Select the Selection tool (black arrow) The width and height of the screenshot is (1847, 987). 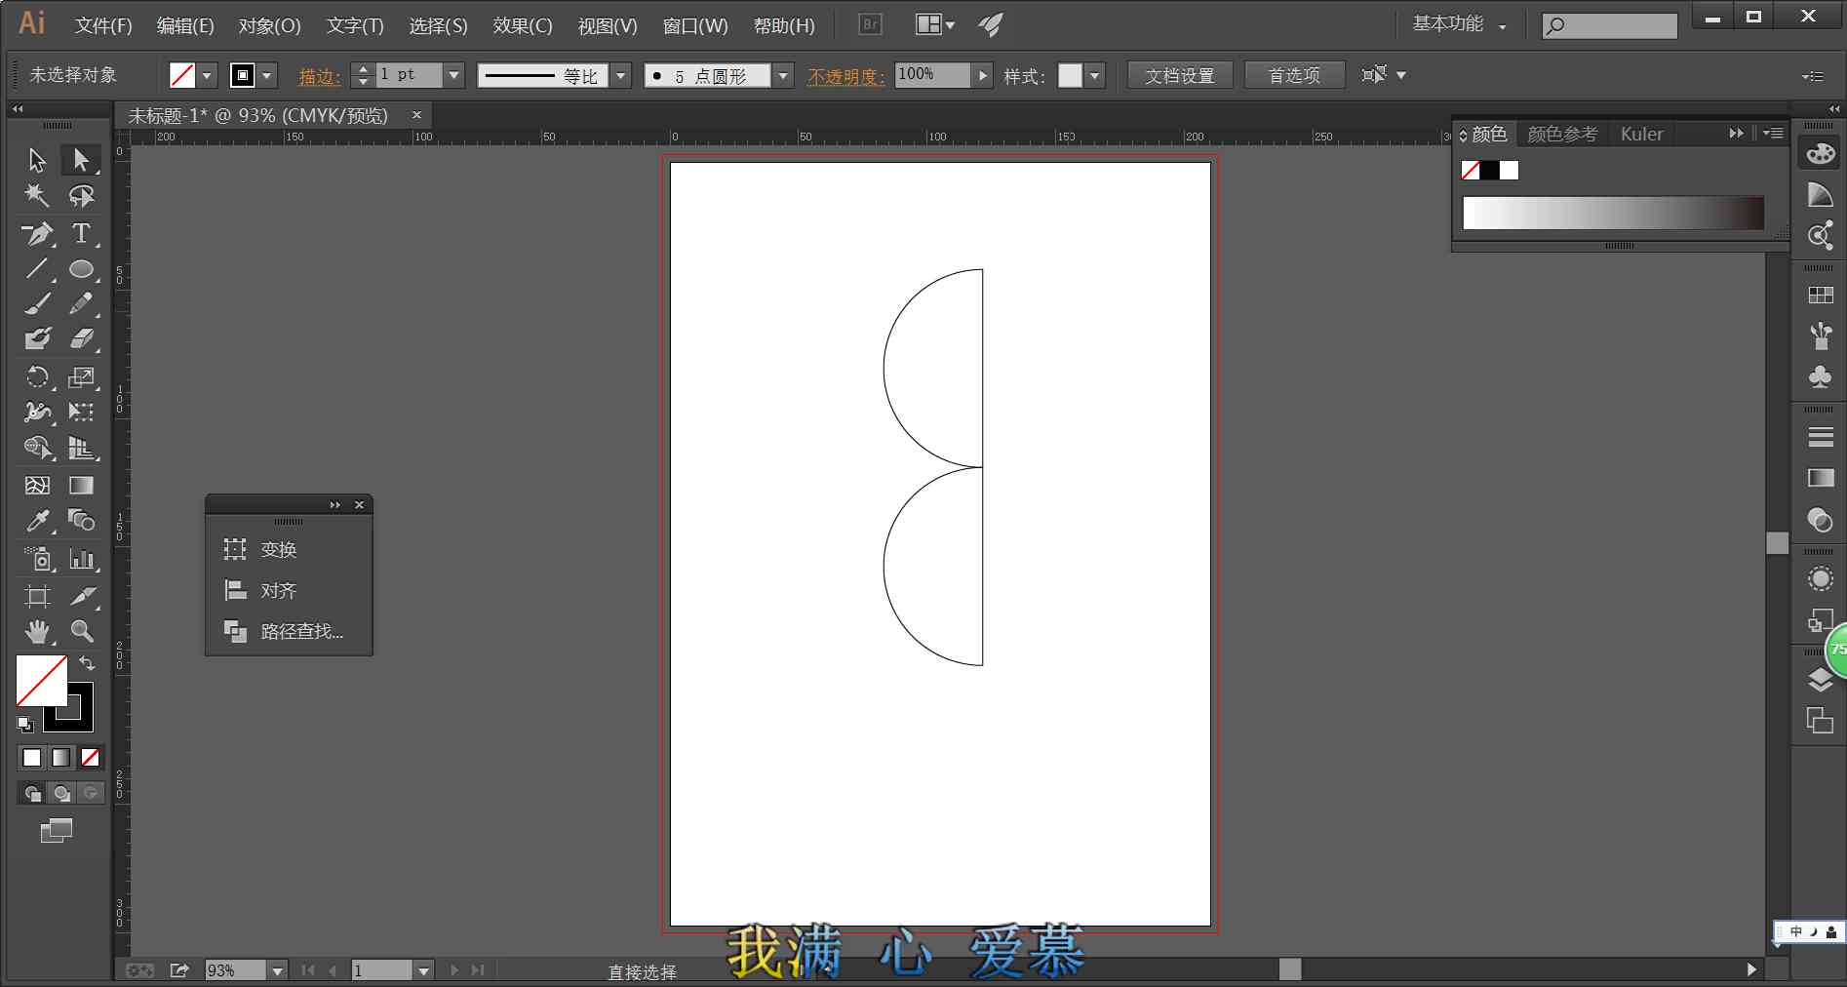tap(37, 159)
